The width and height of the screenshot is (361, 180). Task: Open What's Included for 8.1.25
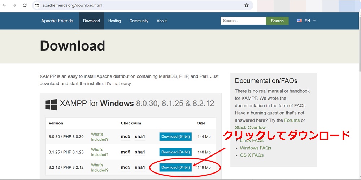(x=100, y=152)
